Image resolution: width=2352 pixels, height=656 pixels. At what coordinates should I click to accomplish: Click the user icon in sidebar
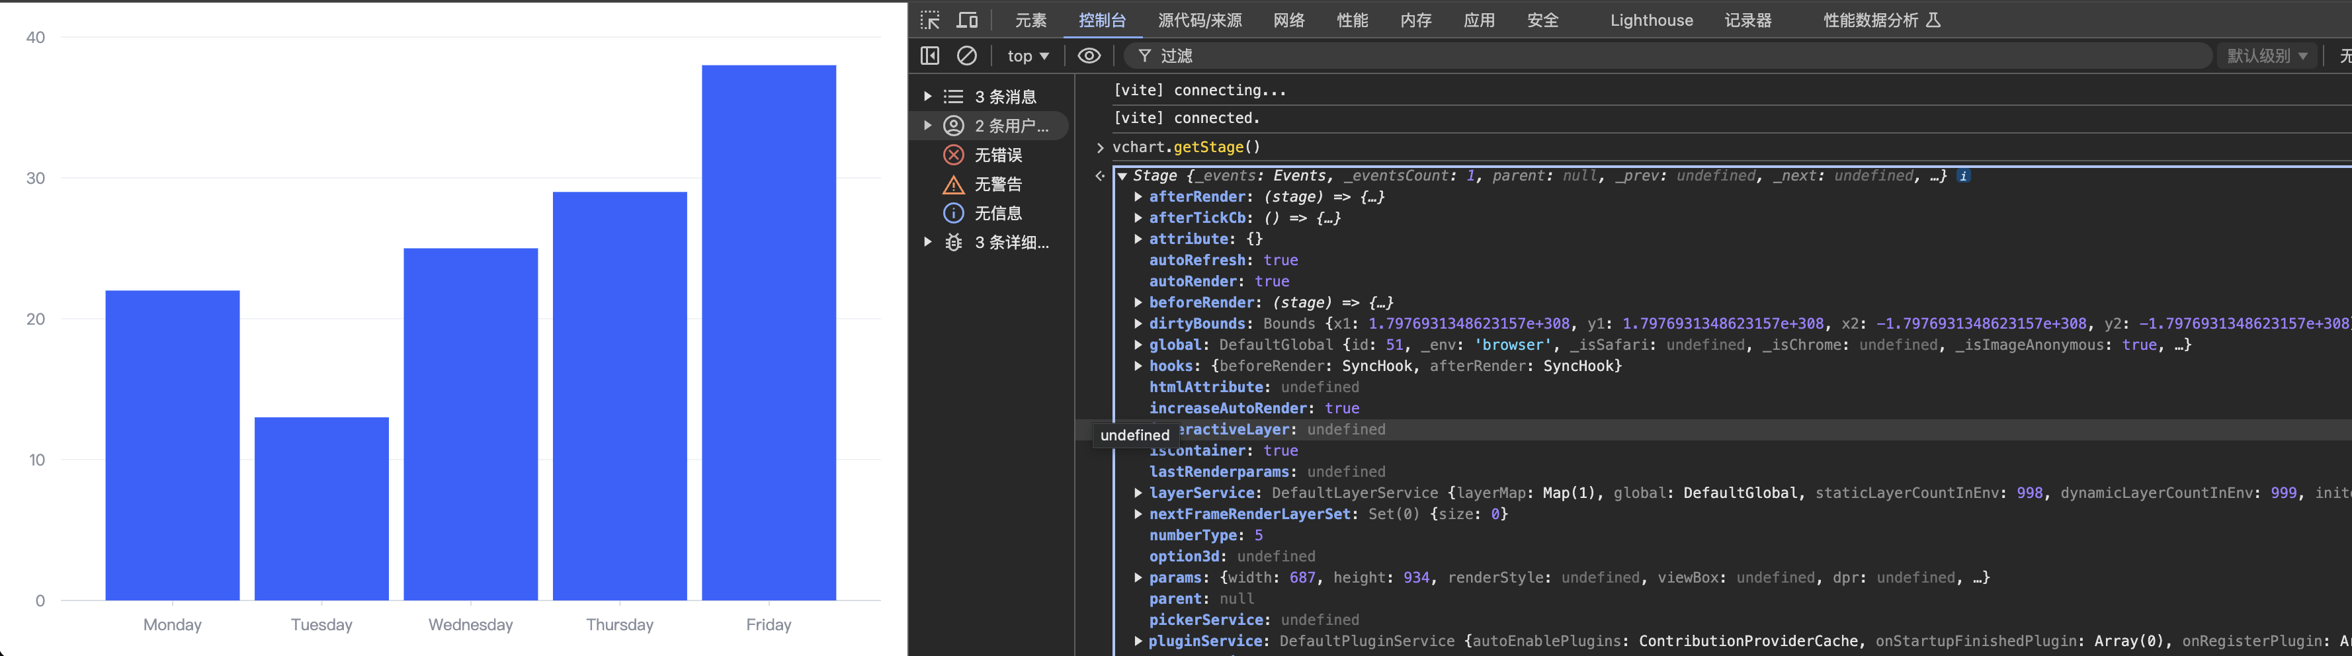[953, 125]
